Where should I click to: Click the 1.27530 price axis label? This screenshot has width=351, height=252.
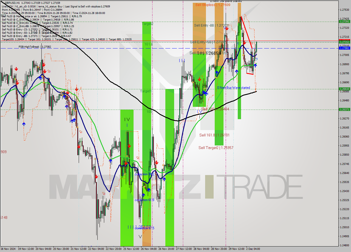click(344, 10)
